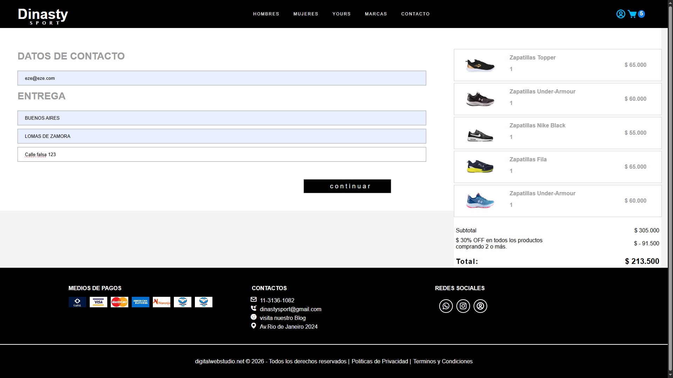Open the user account icon
This screenshot has width=673, height=378.
(x=620, y=14)
